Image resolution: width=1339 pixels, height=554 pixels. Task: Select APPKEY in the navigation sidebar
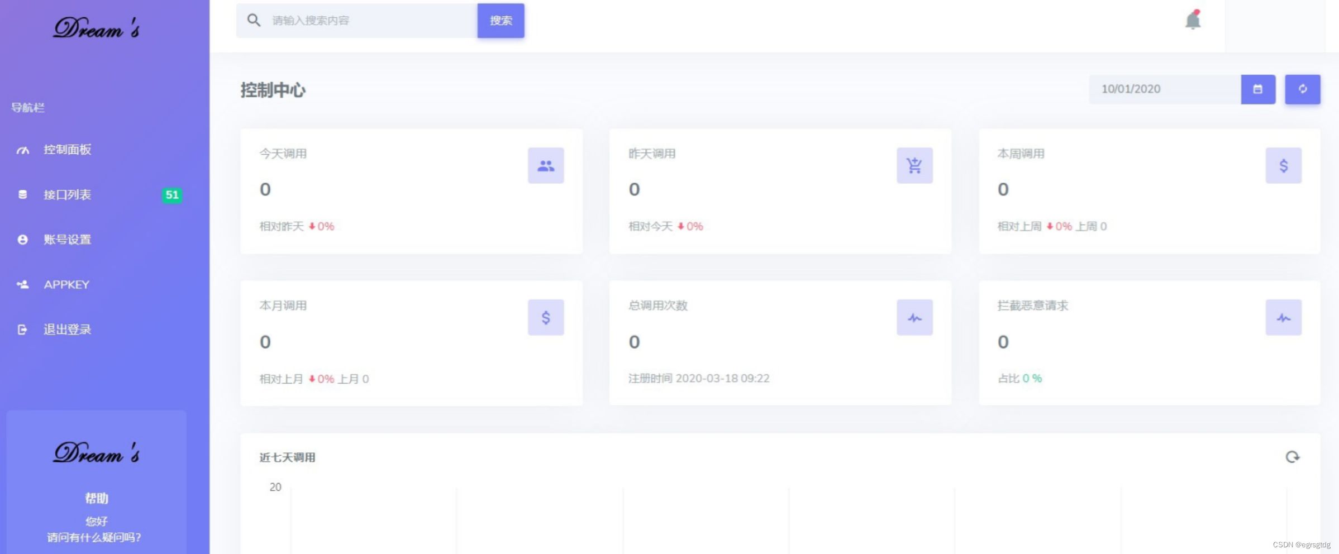tap(66, 284)
